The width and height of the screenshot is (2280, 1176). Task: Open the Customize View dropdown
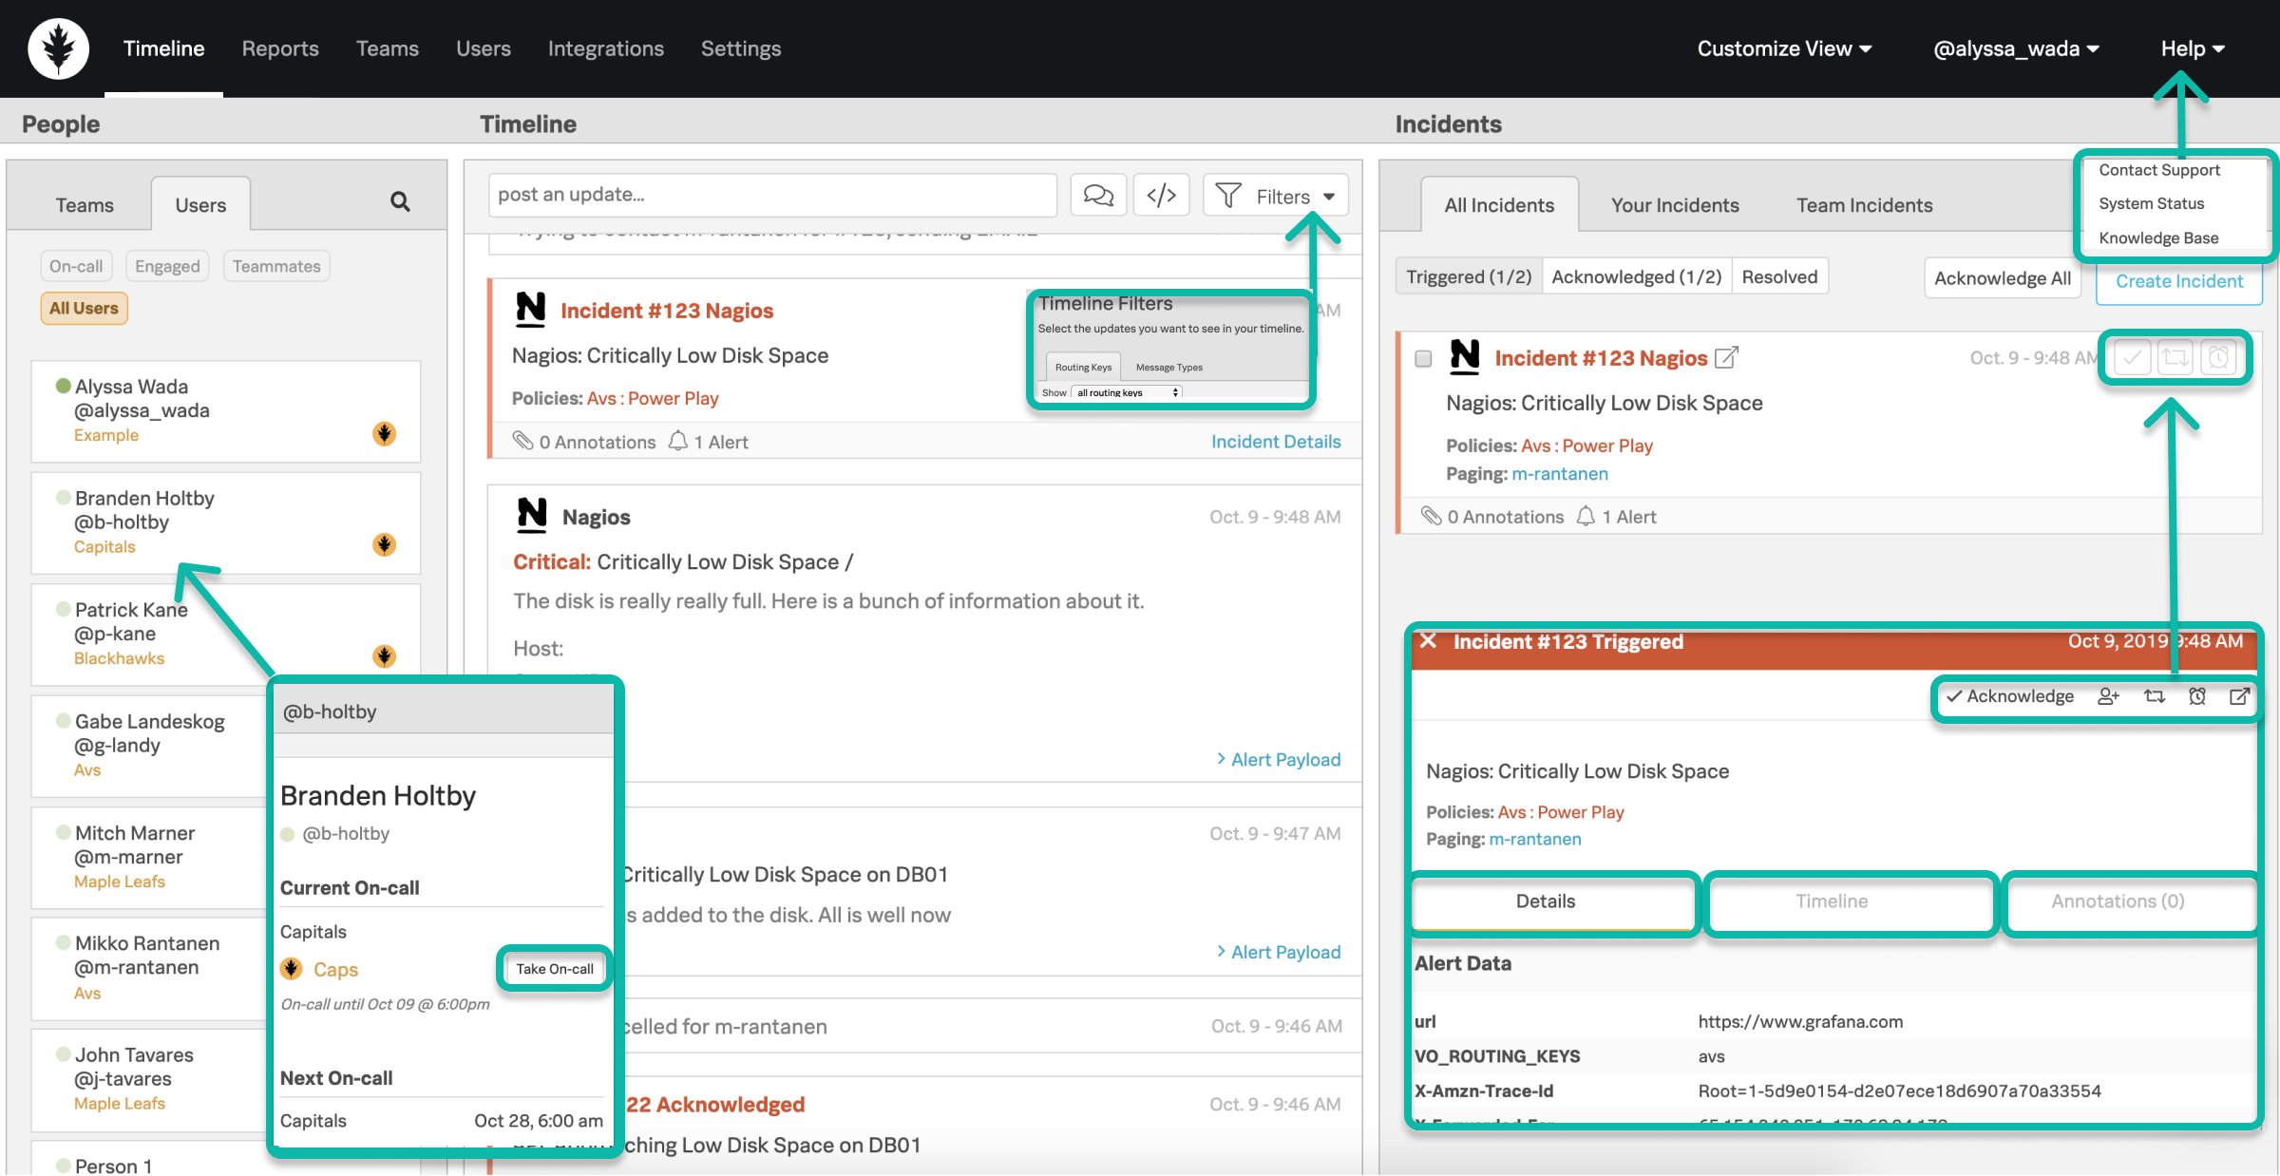click(x=1783, y=48)
